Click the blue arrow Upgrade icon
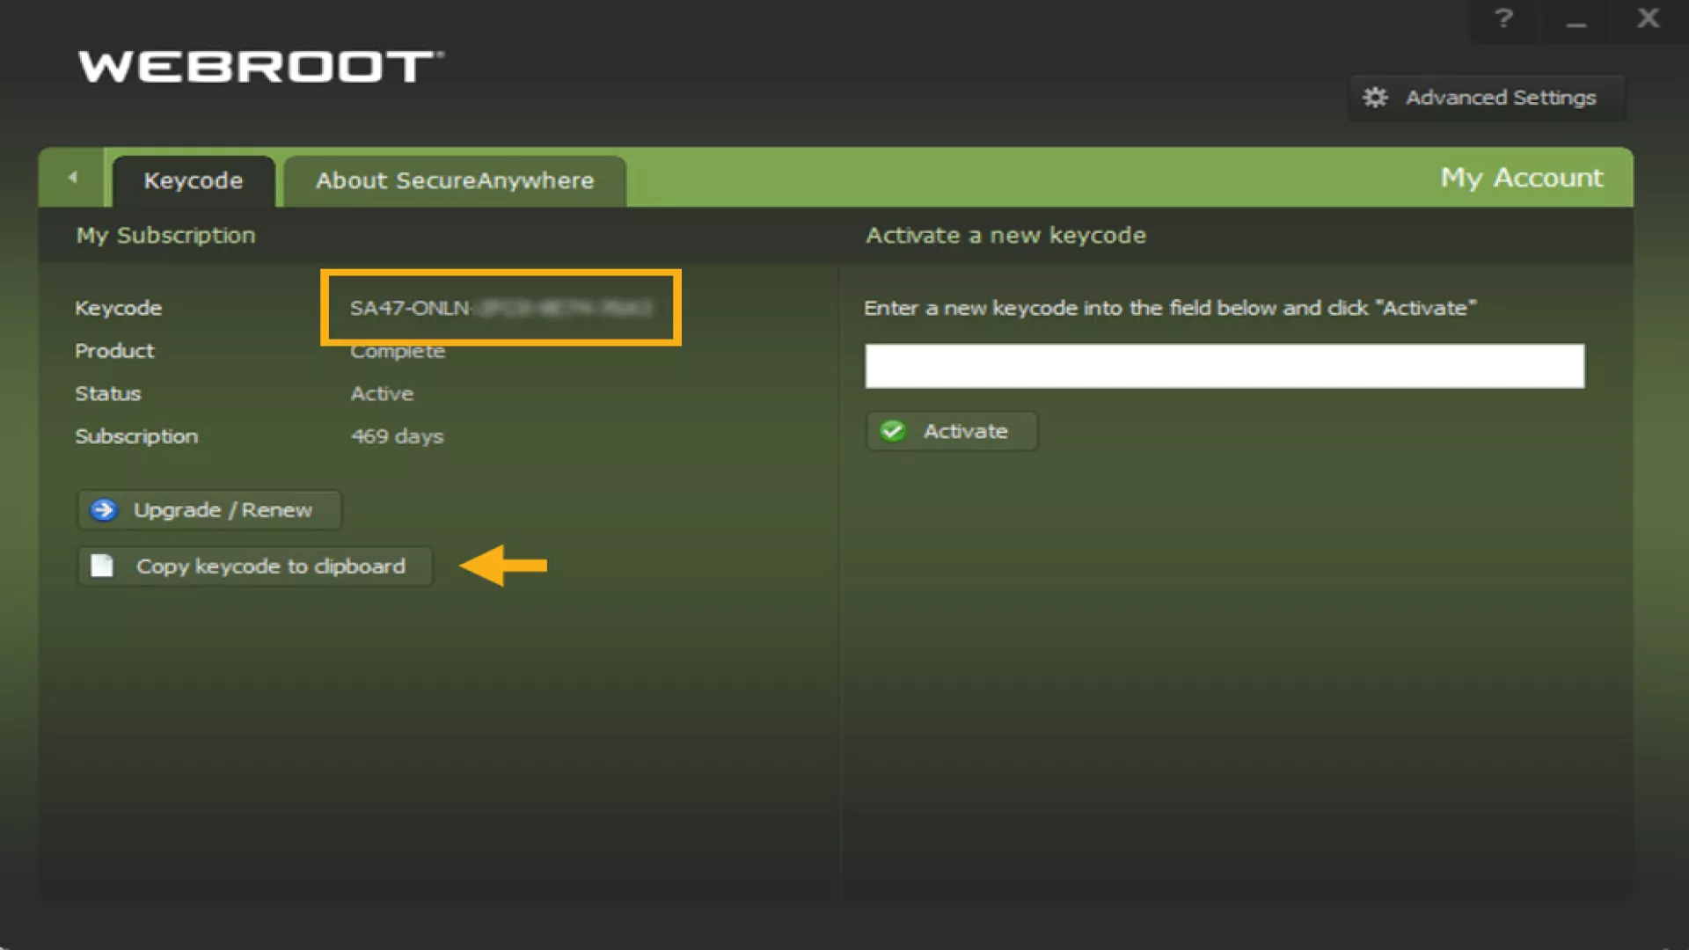Screen dimensions: 1689x950 [x=104, y=510]
